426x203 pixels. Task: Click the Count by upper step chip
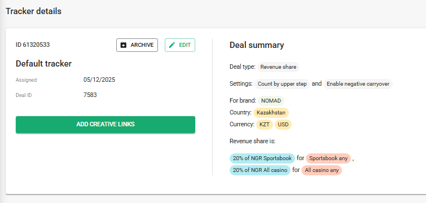(x=282, y=84)
